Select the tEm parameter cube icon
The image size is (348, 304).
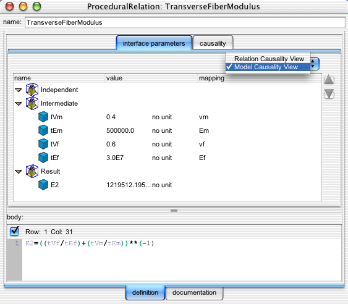[x=43, y=130]
